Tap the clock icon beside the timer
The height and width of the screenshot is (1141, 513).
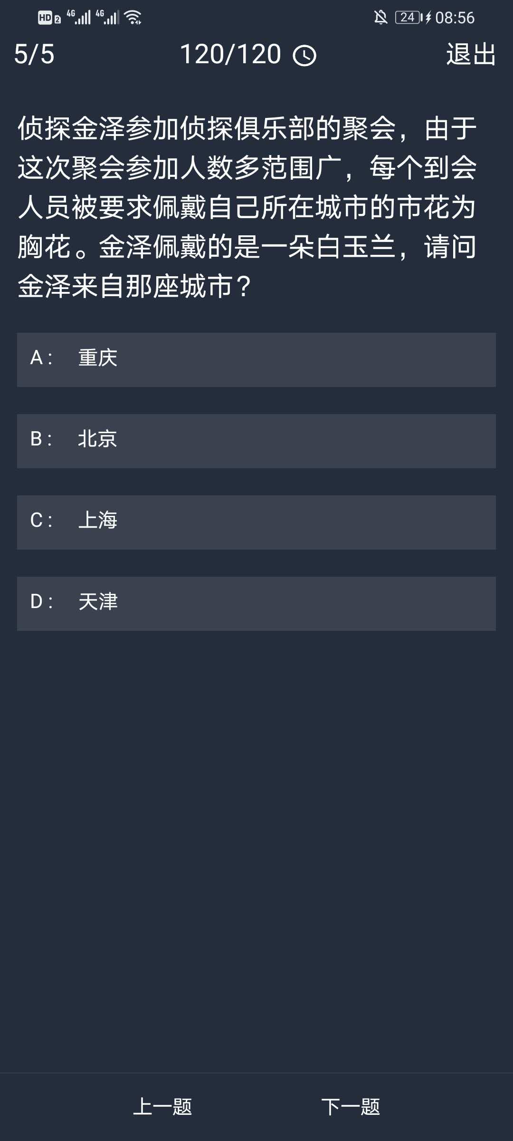tap(304, 56)
